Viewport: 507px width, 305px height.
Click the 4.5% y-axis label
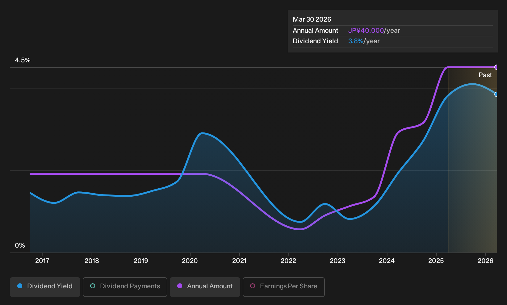pos(23,60)
